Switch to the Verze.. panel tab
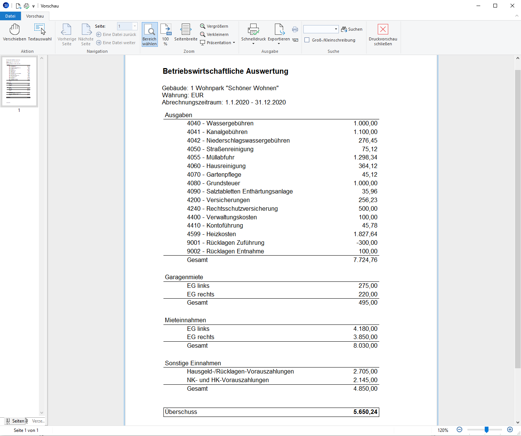The width and height of the screenshot is (521, 436). [x=38, y=421]
